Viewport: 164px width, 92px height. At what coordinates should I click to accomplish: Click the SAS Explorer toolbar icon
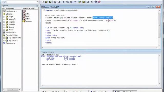83,2
